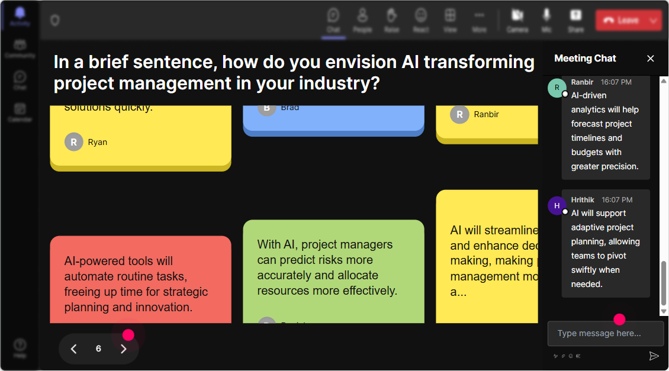Select the yellow AI will streamline note

(x=487, y=257)
